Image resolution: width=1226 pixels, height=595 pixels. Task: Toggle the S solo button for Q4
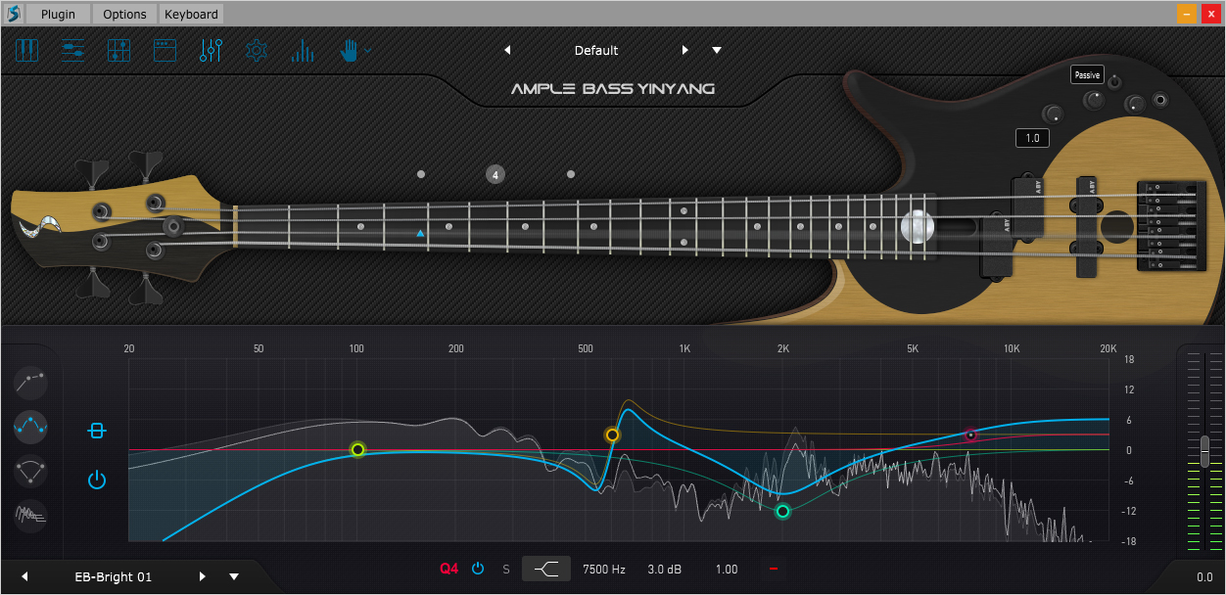[506, 569]
